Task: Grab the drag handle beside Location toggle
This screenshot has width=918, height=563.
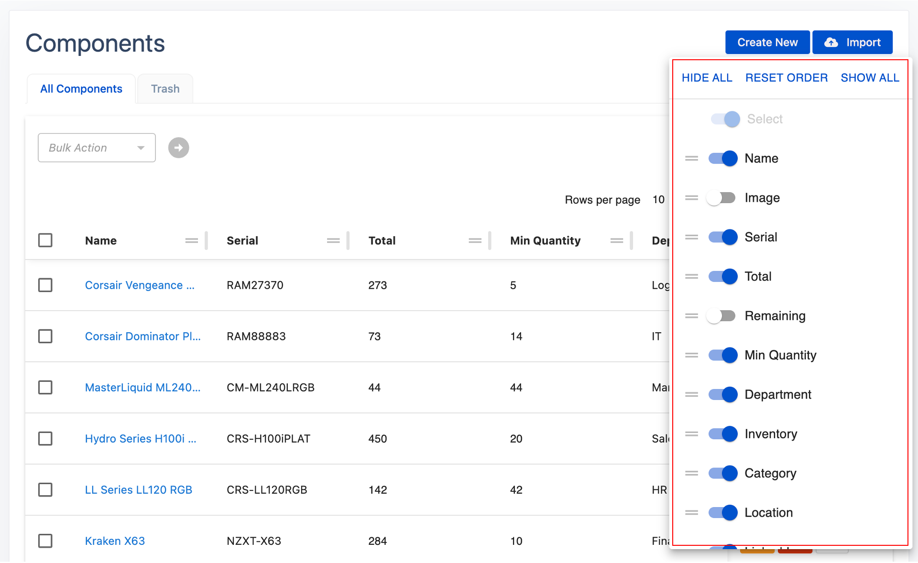Action: click(x=691, y=512)
